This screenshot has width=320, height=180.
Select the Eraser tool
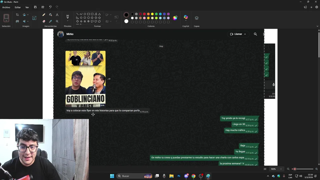44,21
